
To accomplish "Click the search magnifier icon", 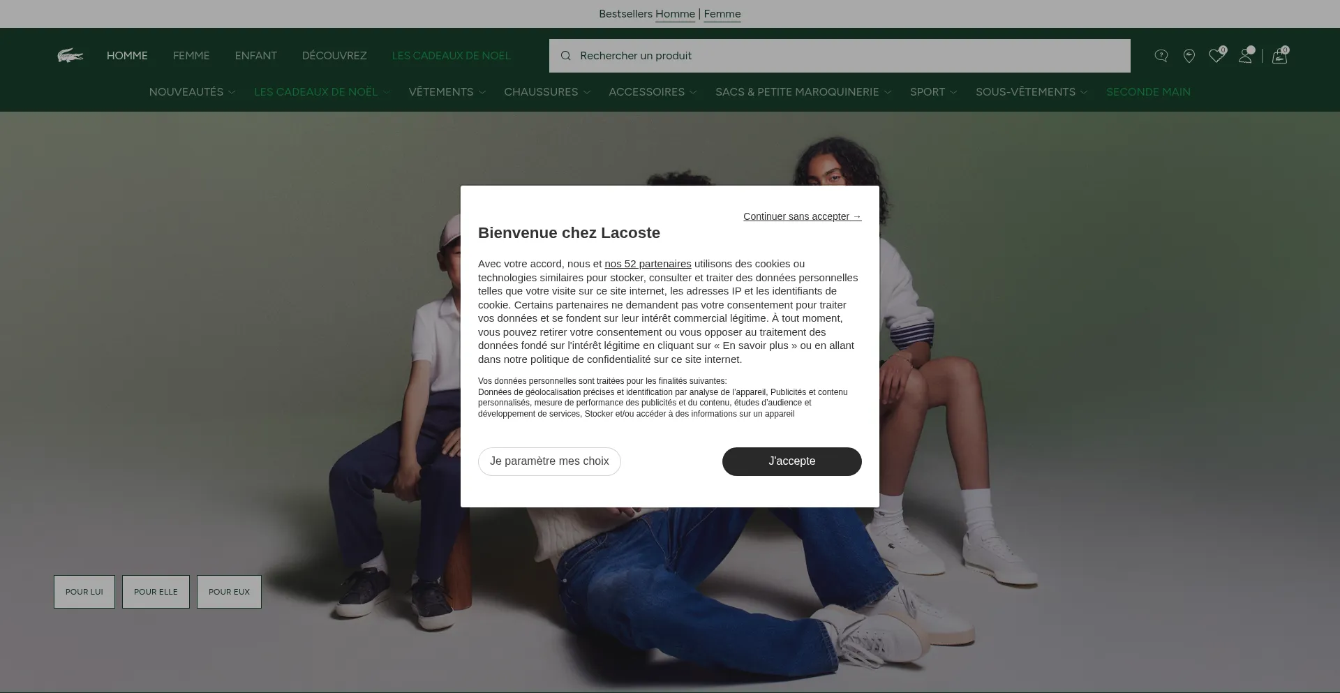I will coord(566,56).
